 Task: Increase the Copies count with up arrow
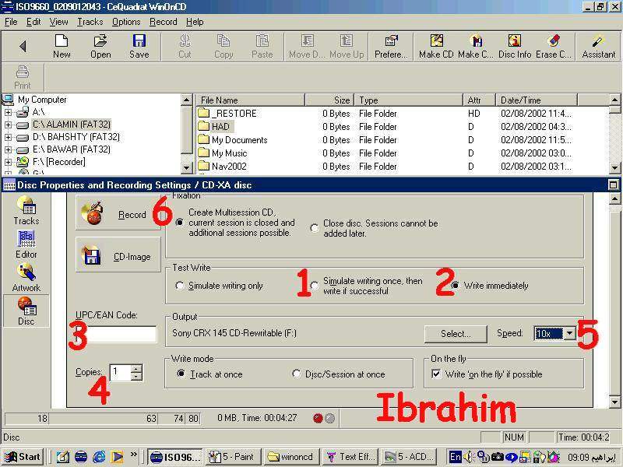coord(136,368)
